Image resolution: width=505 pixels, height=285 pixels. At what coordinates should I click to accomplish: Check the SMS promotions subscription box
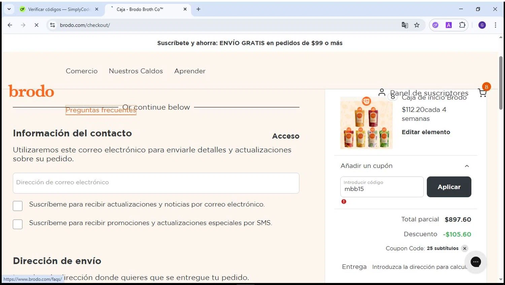(18, 224)
